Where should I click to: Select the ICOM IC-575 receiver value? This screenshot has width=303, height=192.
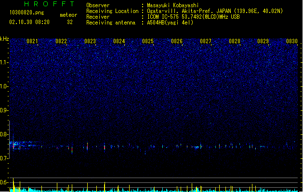pos(194,17)
